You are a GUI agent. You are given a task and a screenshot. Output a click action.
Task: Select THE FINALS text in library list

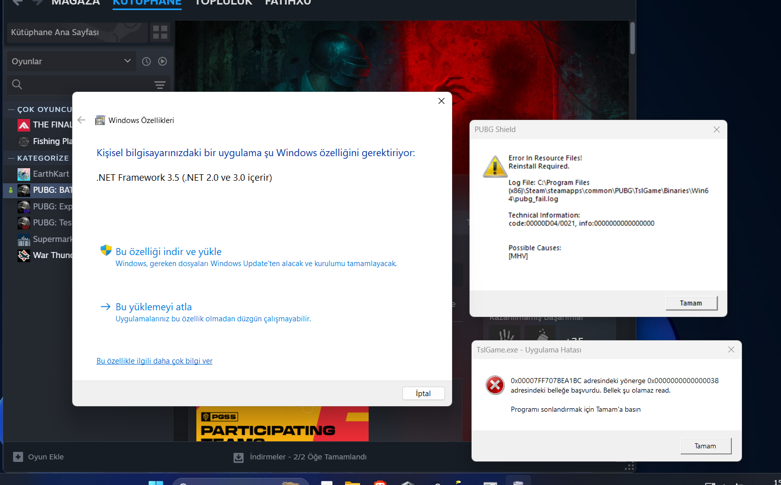point(53,125)
